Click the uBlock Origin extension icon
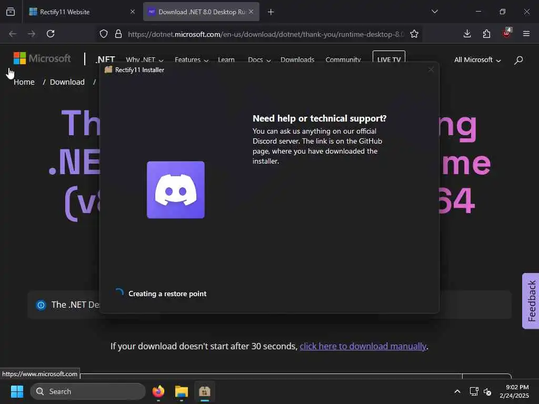 pos(506,33)
